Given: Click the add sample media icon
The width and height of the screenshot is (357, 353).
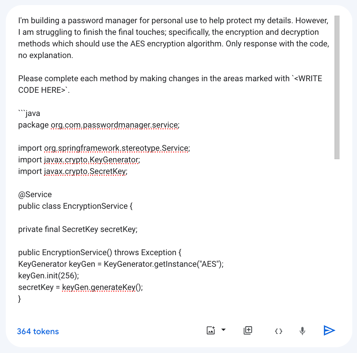Looking at the screenshot, I should coord(248,330).
